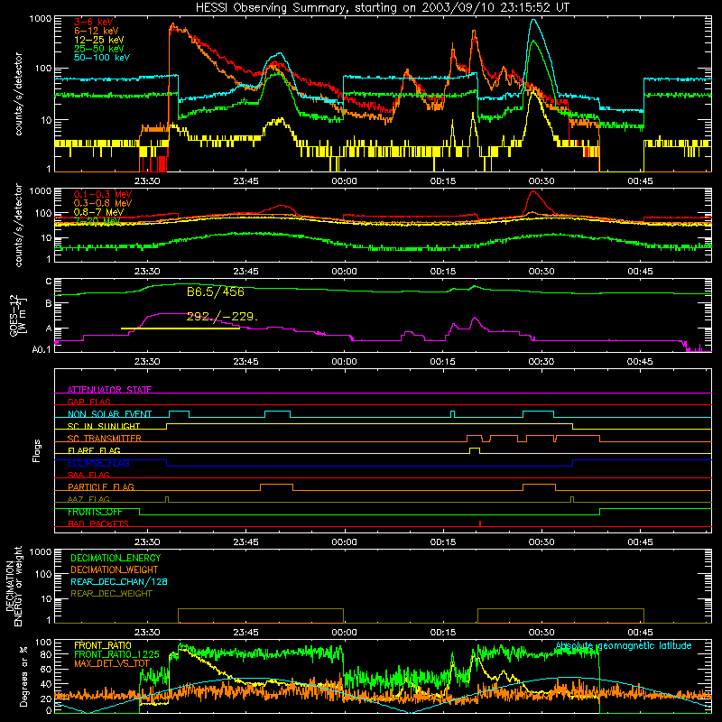Select the ATTENUATOR_STATE flag label

click(x=109, y=390)
